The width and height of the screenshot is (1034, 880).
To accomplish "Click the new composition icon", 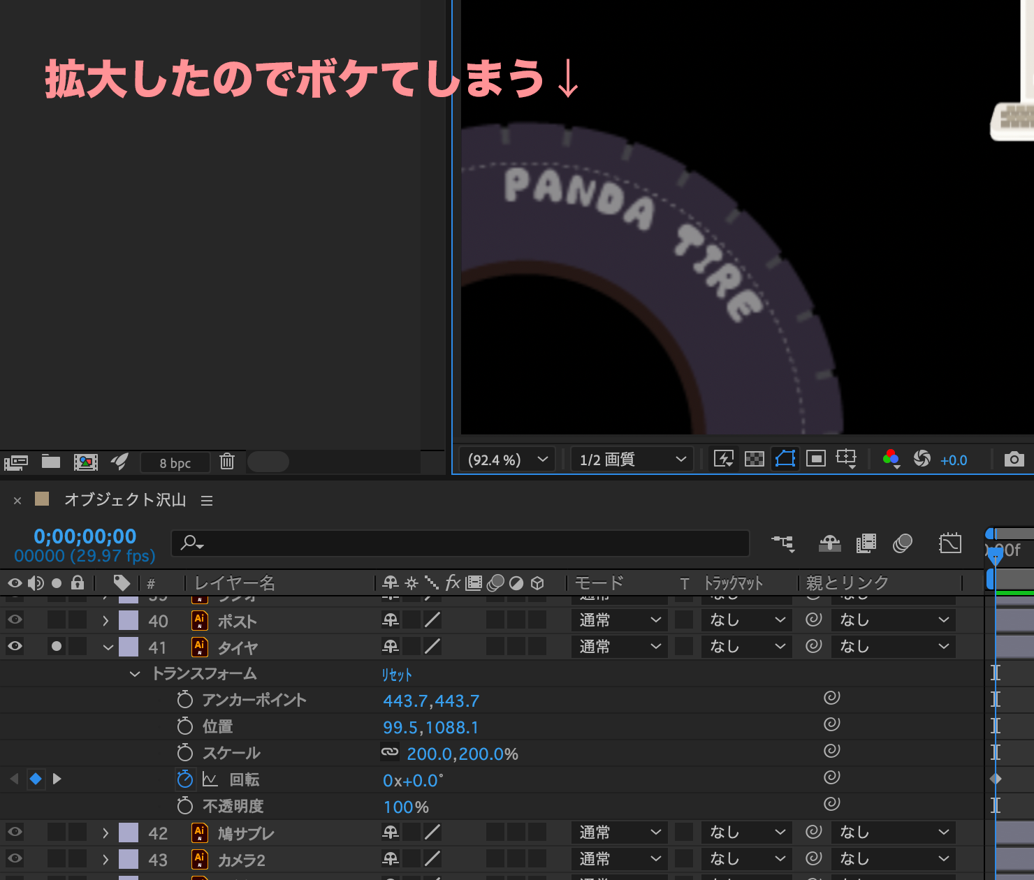I will point(86,462).
